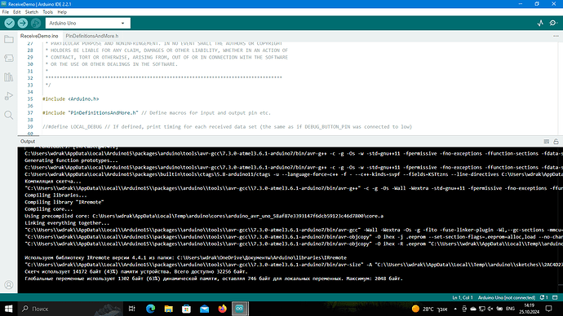Open the editor tabs overflow menu
This screenshot has width=563, height=316.
click(x=556, y=36)
